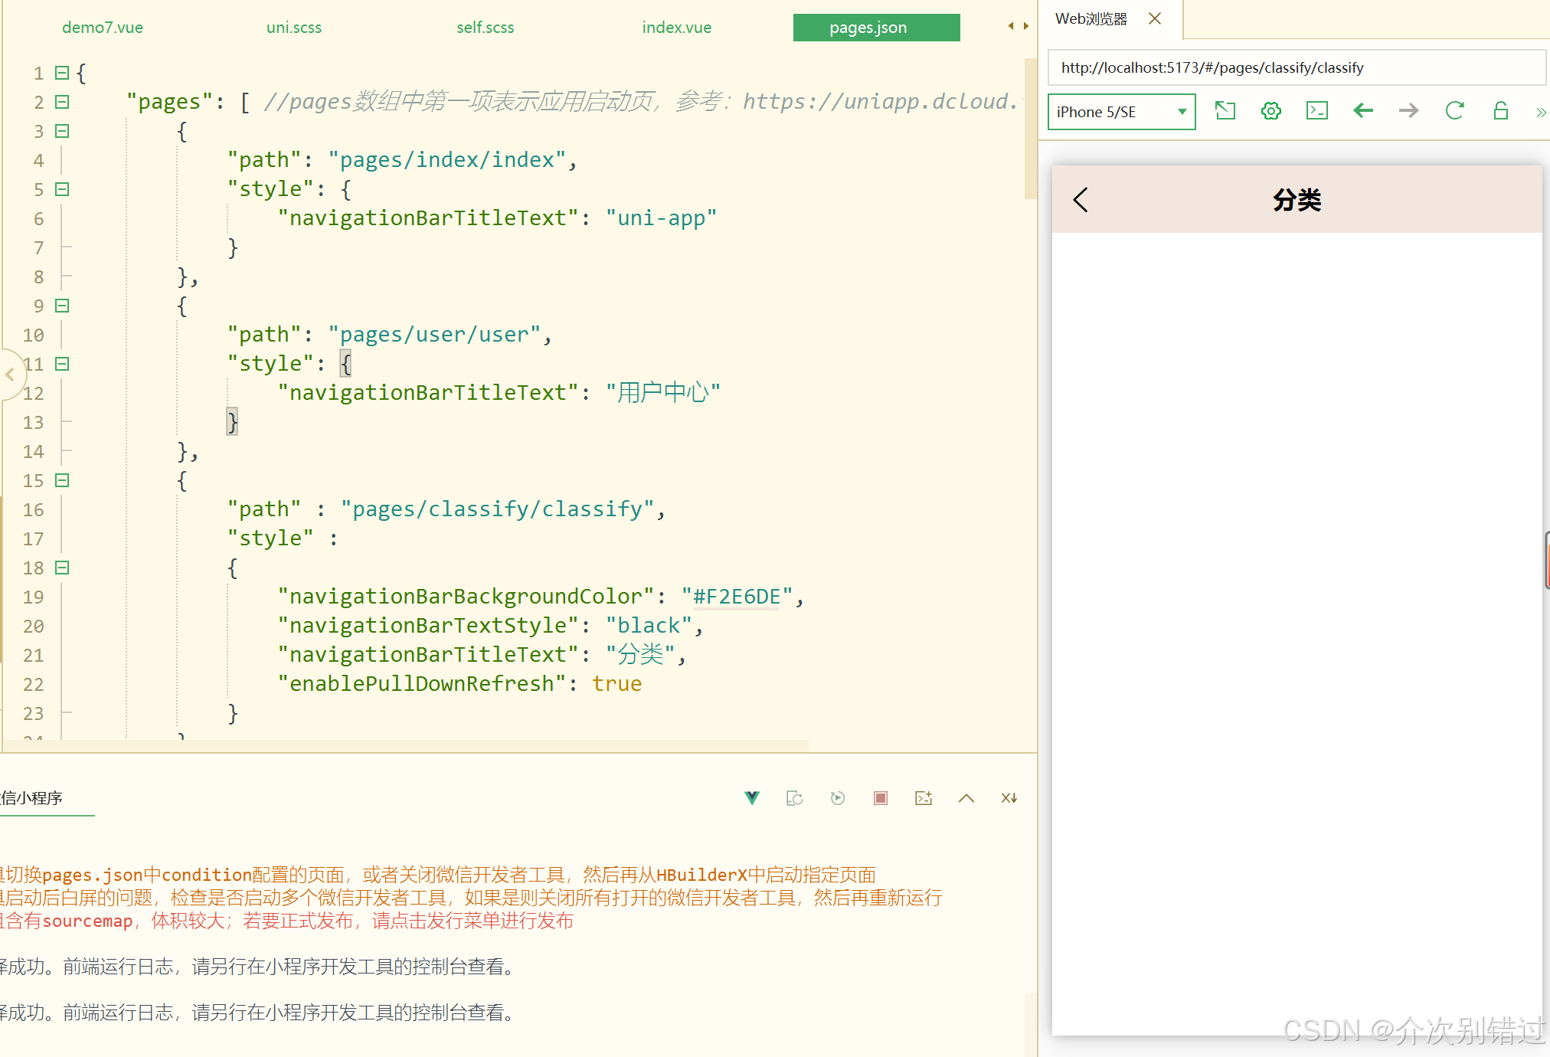Navigate forward with browser right arrow
This screenshot has width=1550, height=1057.
pyautogui.click(x=1408, y=111)
